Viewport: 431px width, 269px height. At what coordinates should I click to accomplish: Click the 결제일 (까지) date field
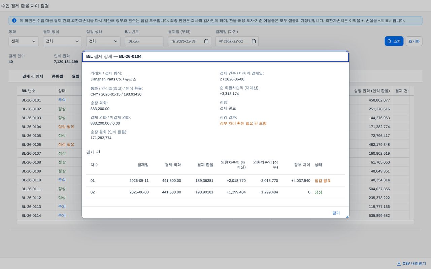(x=237, y=41)
